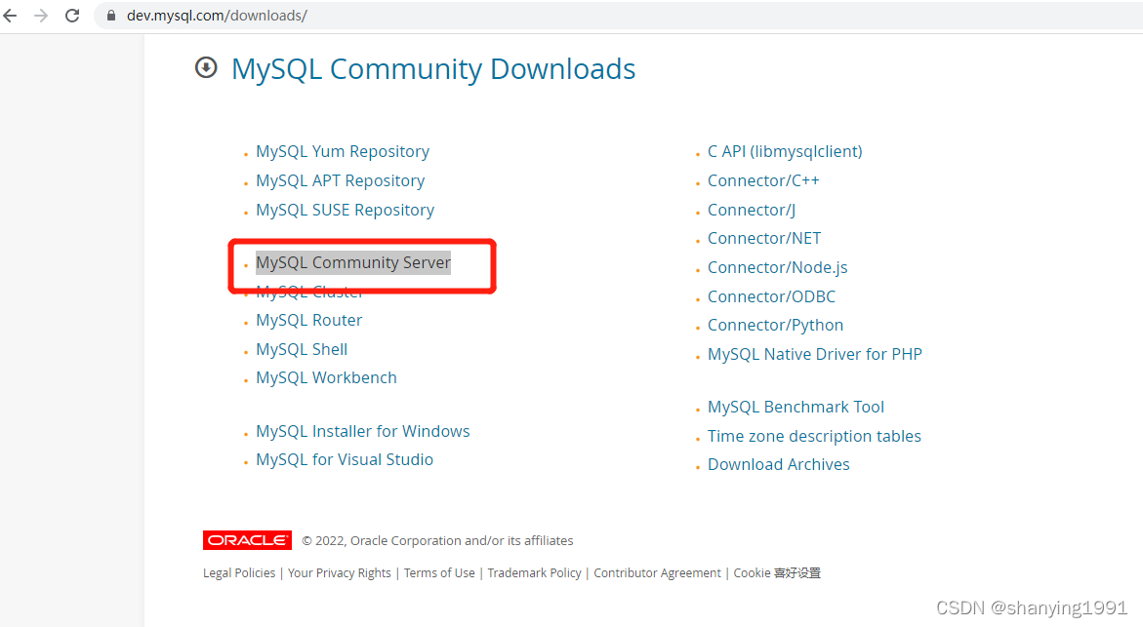This screenshot has height=627, width=1143.
Task: Open the Cookie 喜好设置 footer link
Action: click(777, 573)
